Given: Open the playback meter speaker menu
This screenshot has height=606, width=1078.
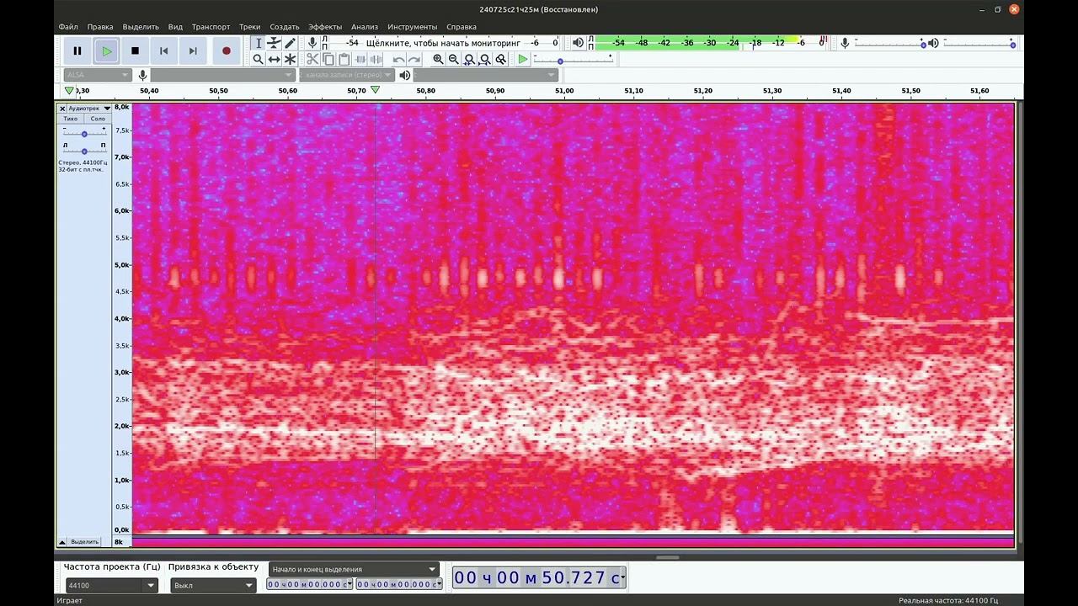Looking at the screenshot, I should pyautogui.click(x=578, y=43).
